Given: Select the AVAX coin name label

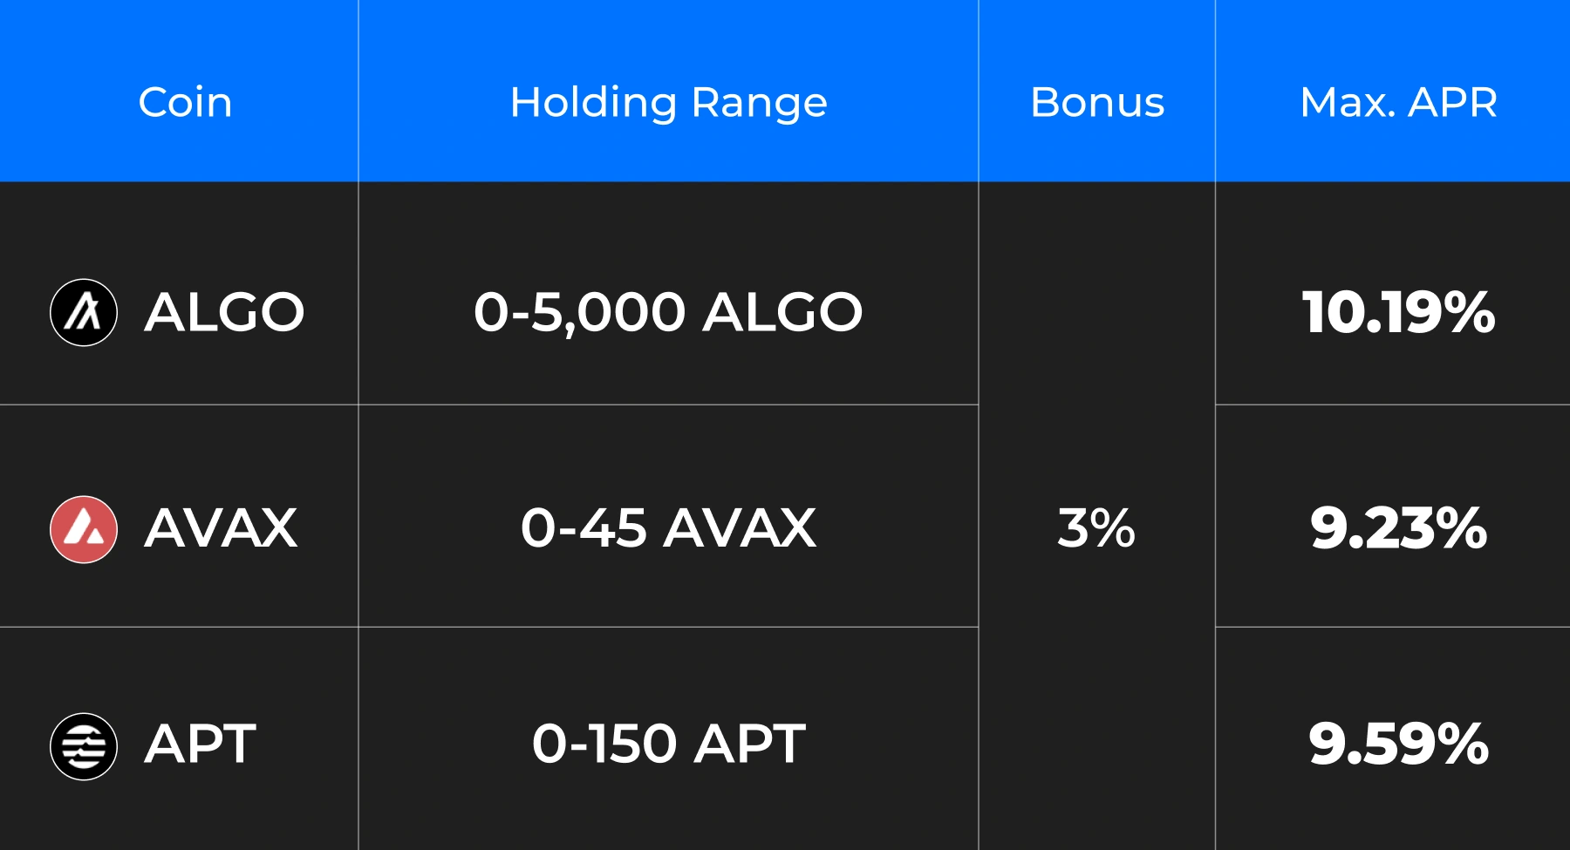Looking at the screenshot, I should click(x=221, y=528).
